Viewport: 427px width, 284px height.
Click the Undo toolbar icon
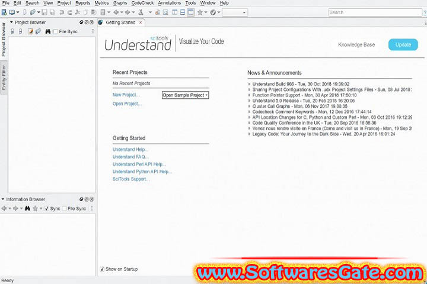pos(62,12)
